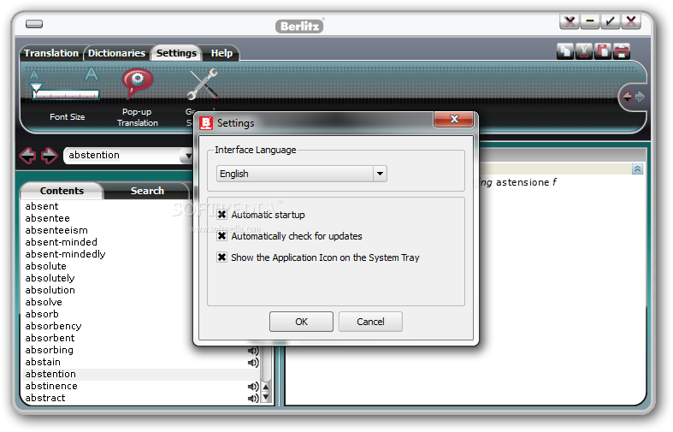Select the word absent
The width and height of the screenshot is (673, 432).
pyautogui.click(x=42, y=206)
